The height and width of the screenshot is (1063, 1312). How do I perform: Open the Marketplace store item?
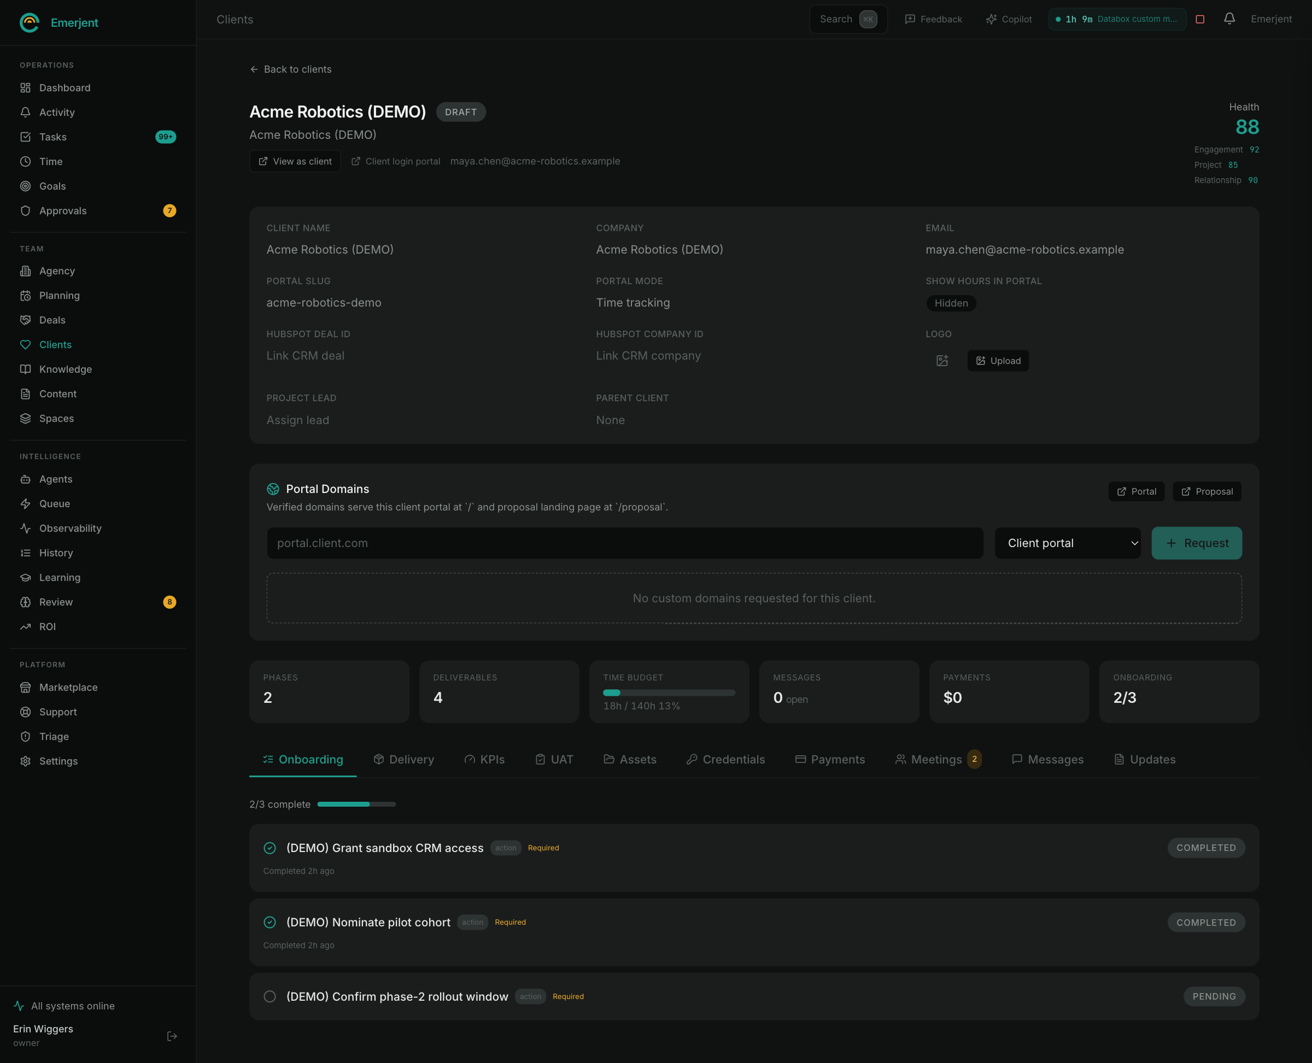(98, 687)
